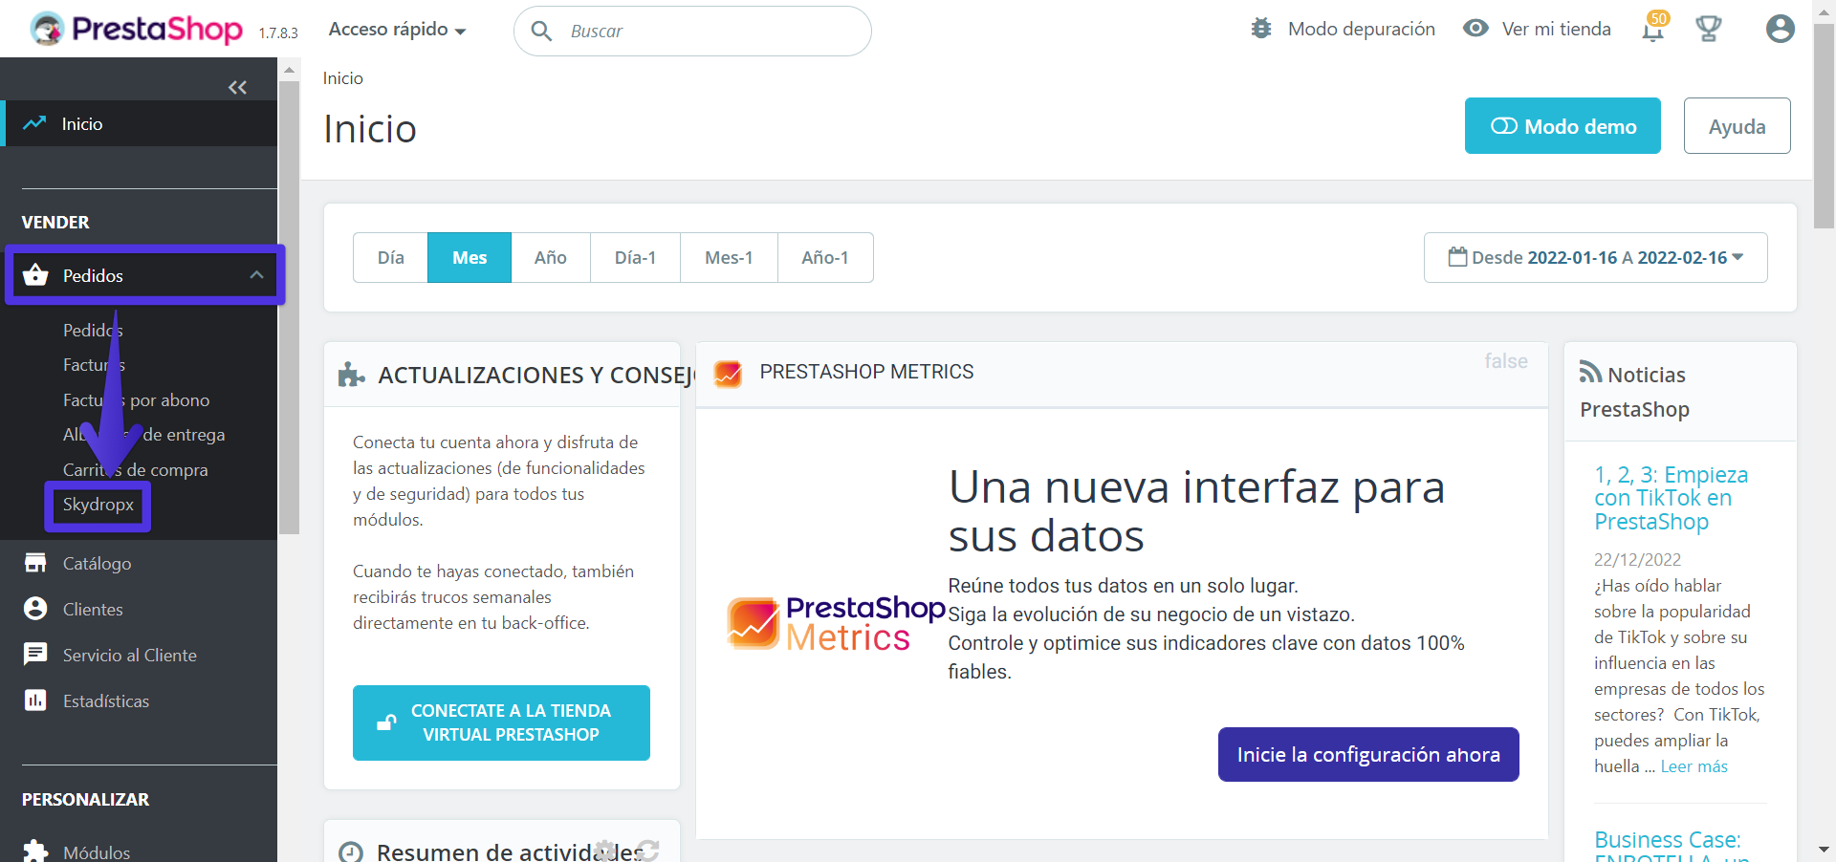The image size is (1836, 862).
Task: Click the Inicio breadcrumb
Action: coord(342,78)
